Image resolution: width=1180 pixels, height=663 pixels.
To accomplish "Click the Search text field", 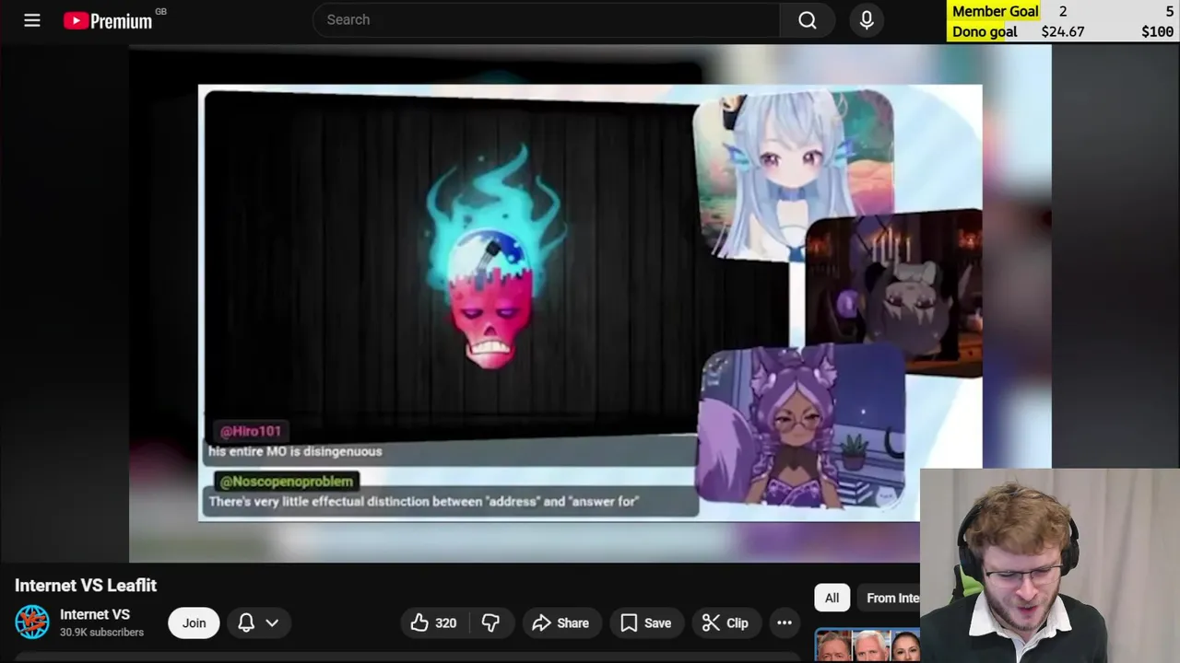I will point(546,20).
